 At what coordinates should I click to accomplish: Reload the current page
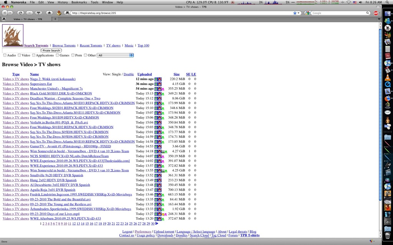pos(21,13)
